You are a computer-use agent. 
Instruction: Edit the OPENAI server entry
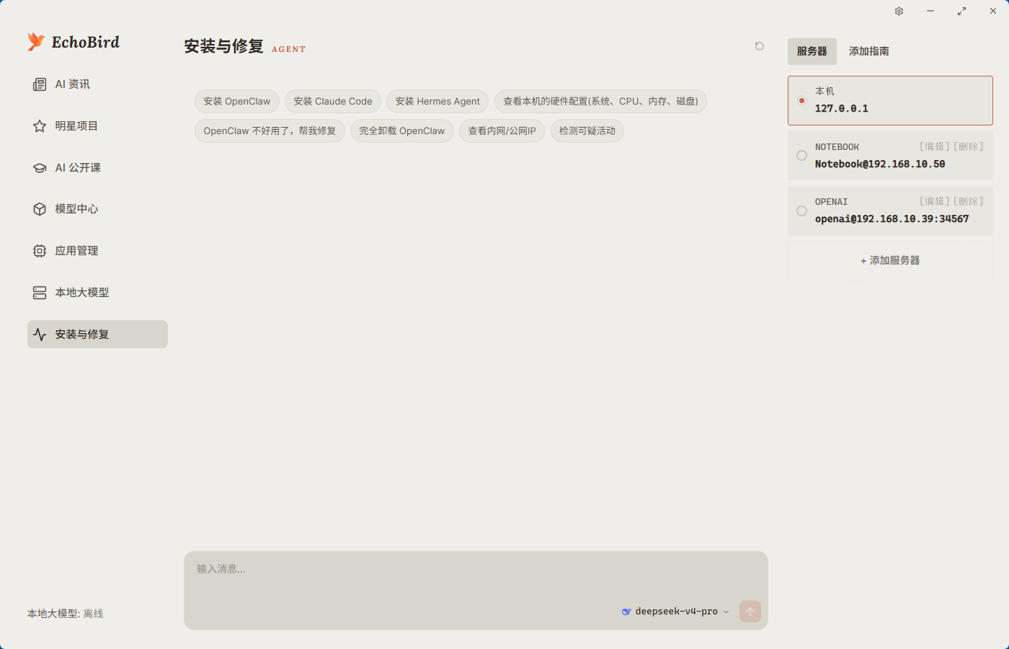tap(935, 202)
